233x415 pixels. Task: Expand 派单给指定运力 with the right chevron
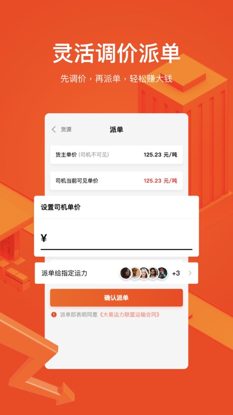point(190,273)
